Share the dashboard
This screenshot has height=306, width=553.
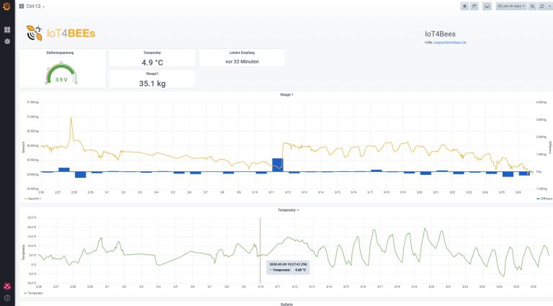click(475, 6)
